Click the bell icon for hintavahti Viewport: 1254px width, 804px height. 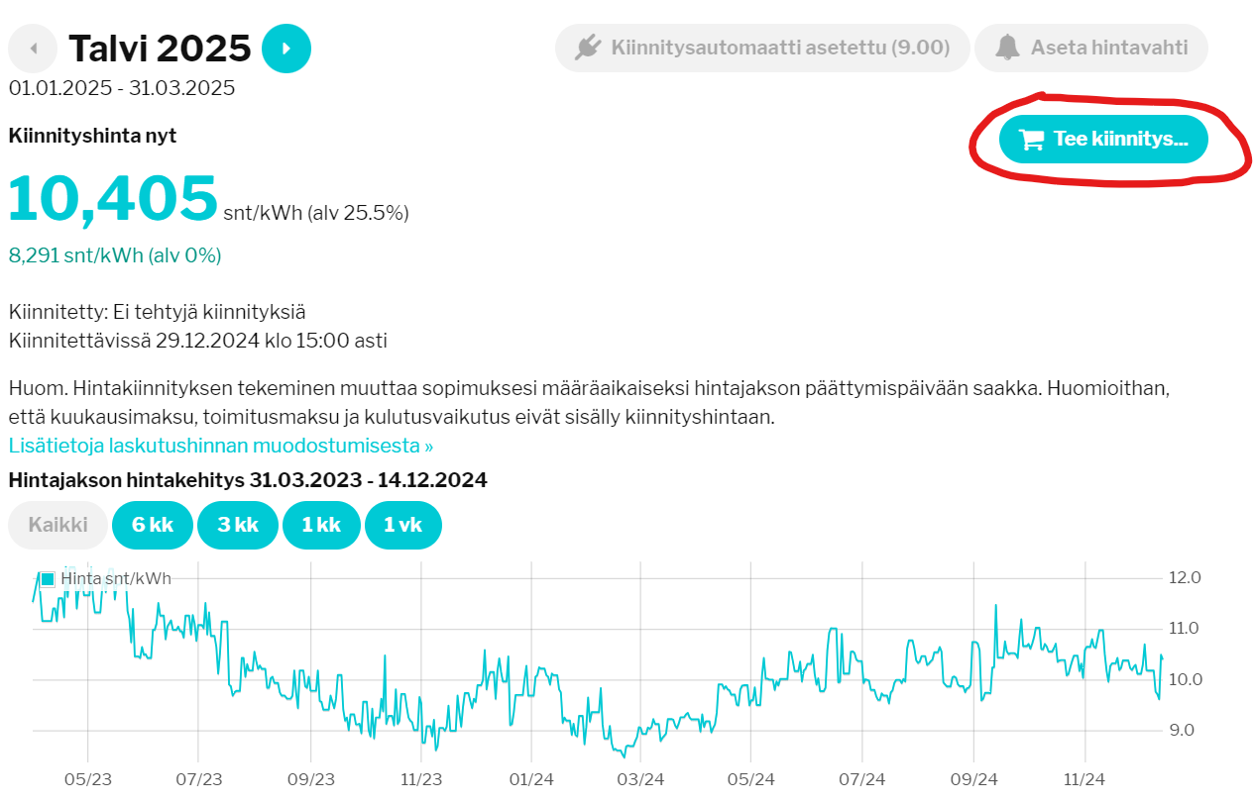[1007, 48]
